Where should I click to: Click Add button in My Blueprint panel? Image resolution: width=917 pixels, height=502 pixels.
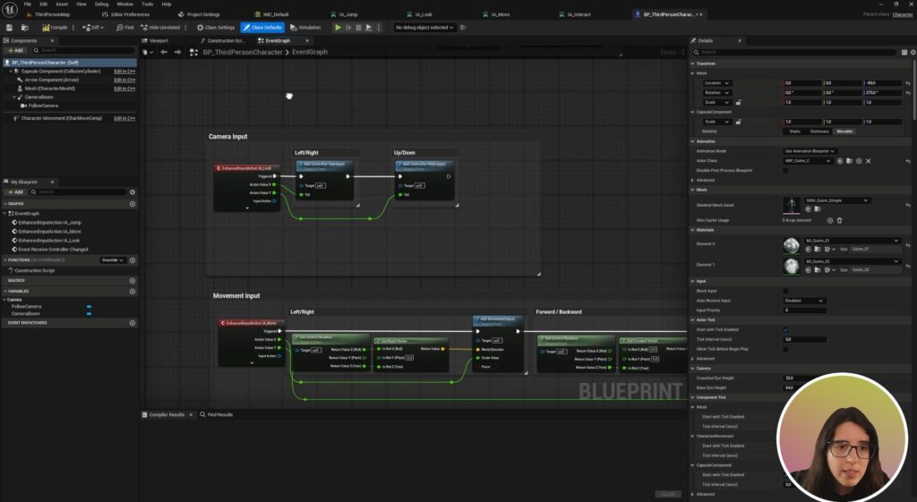point(16,191)
